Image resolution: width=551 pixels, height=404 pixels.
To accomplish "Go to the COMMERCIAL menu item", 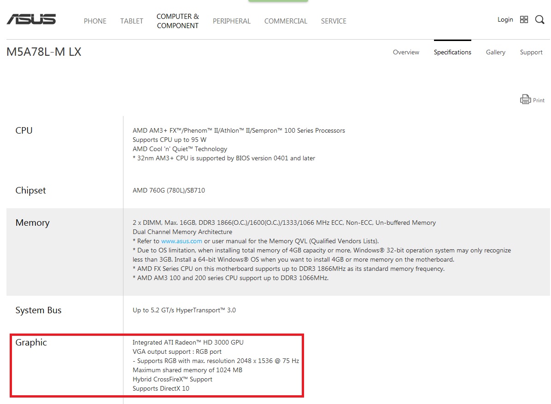I will pyautogui.click(x=286, y=21).
